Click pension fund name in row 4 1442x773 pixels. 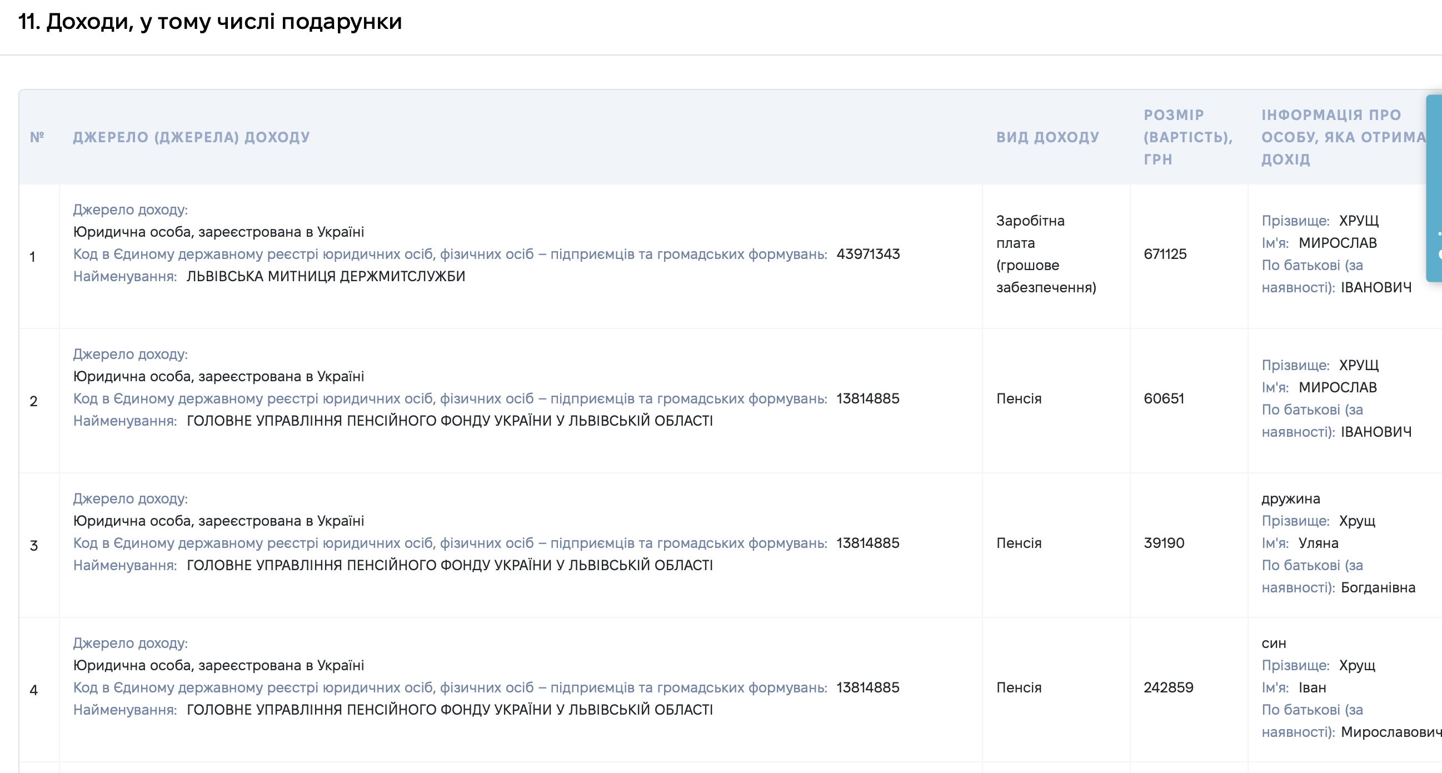tap(450, 710)
